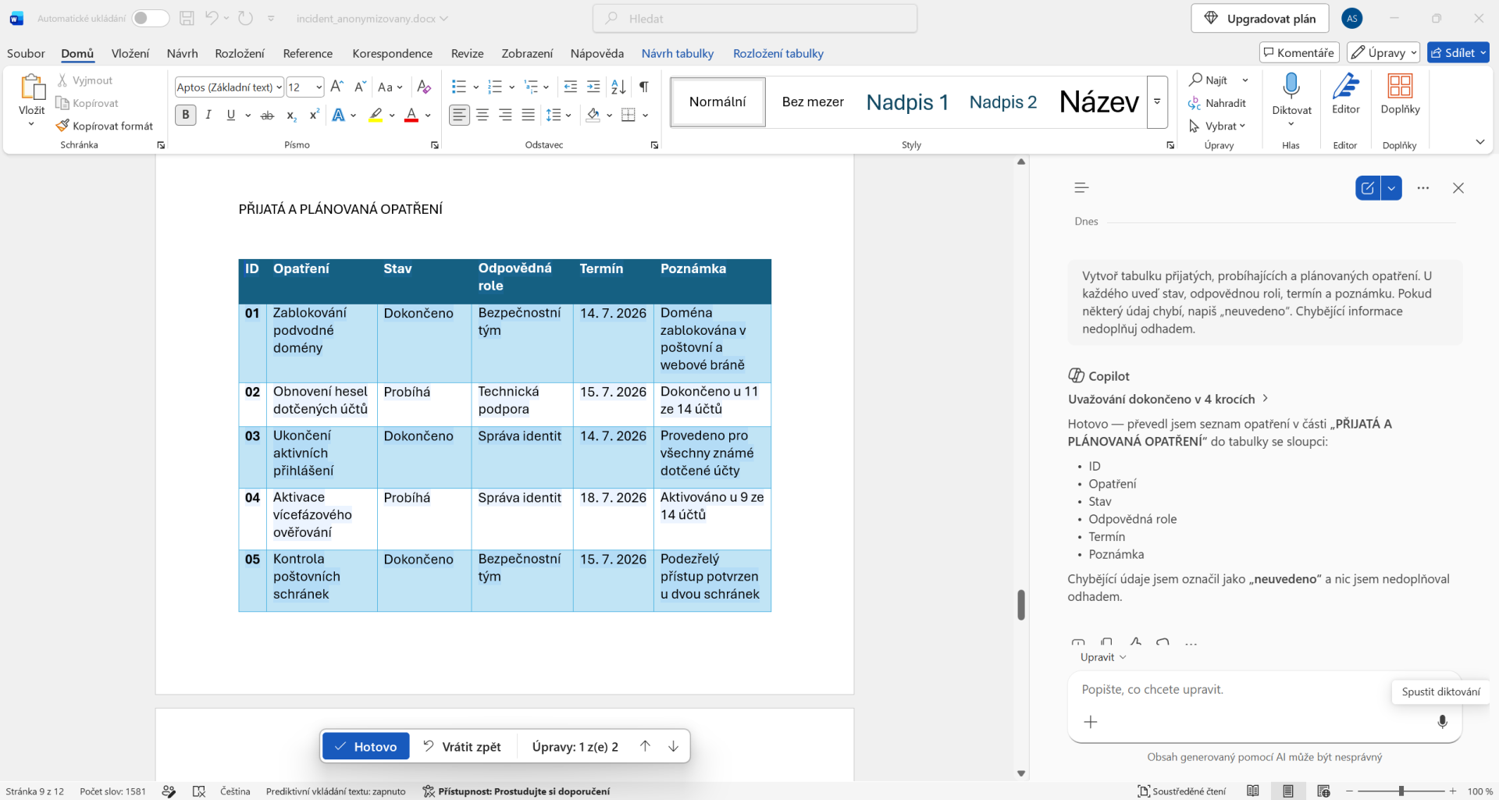Save the document
Image resolution: width=1499 pixels, height=800 pixels.
pyautogui.click(x=187, y=18)
